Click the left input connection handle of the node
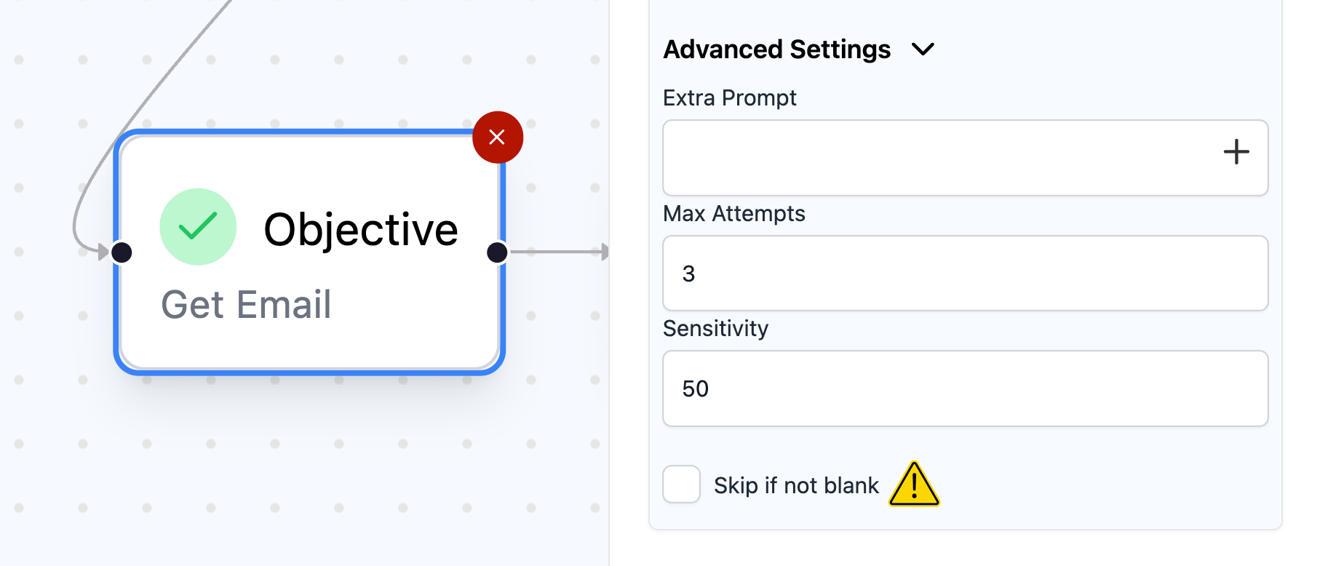 pyautogui.click(x=121, y=252)
